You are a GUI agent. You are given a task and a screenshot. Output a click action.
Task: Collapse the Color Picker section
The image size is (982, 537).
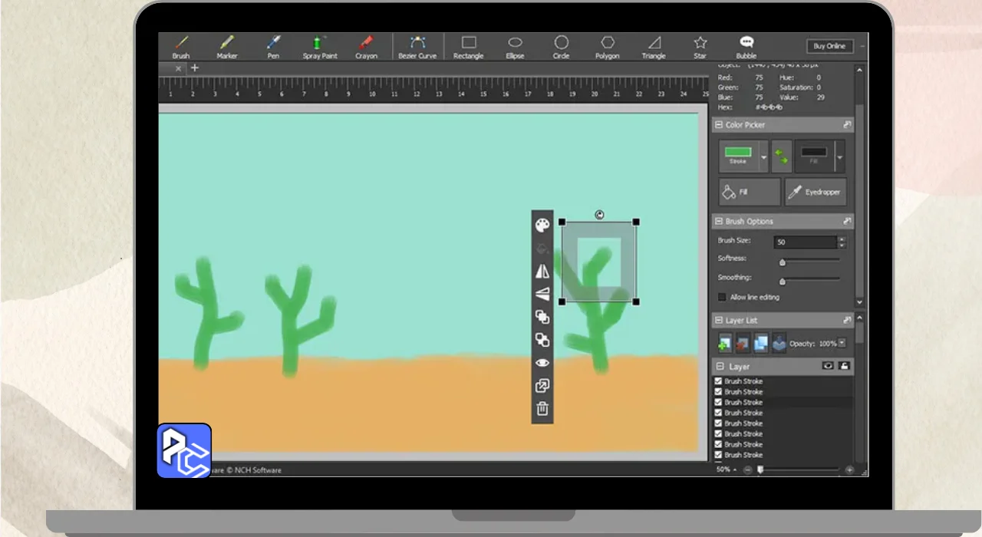[x=719, y=124]
